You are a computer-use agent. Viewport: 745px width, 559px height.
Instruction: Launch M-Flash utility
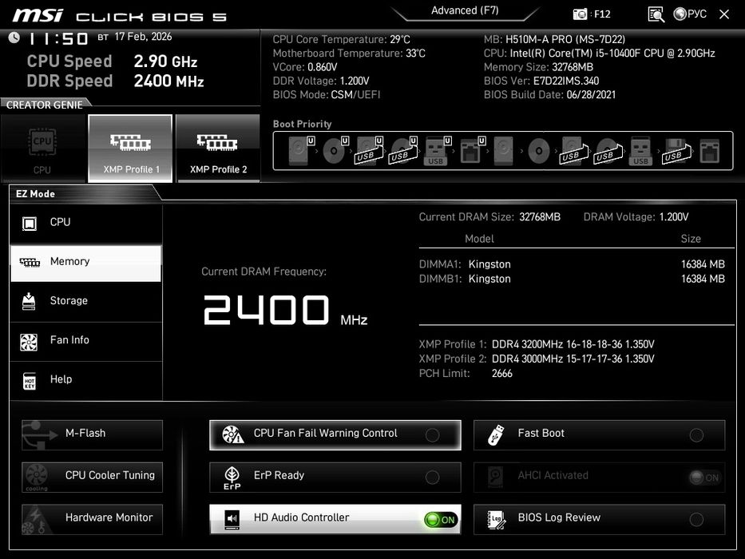(92, 434)
